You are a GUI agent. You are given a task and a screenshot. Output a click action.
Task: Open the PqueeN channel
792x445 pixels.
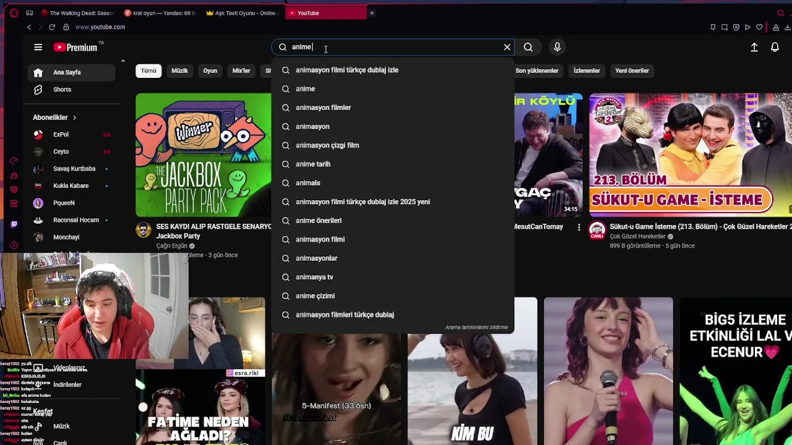[x=71, y=203]
